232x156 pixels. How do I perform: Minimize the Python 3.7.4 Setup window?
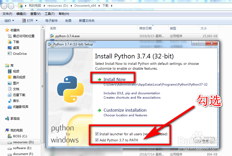(x=195, y=43)
